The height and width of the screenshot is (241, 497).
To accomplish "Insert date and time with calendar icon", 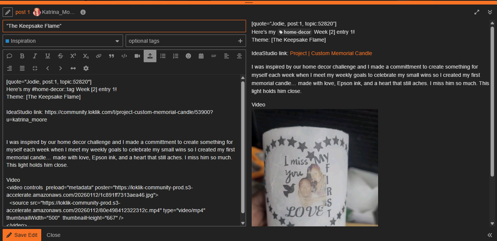I will click(x=201, y=56).
